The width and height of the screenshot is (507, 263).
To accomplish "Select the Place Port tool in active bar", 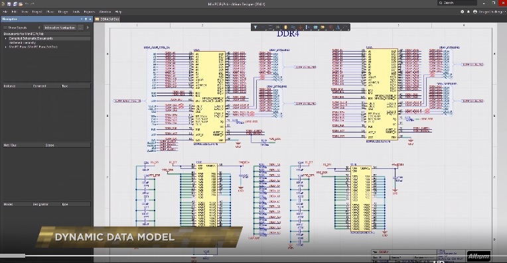I will [x=323, y=27].
